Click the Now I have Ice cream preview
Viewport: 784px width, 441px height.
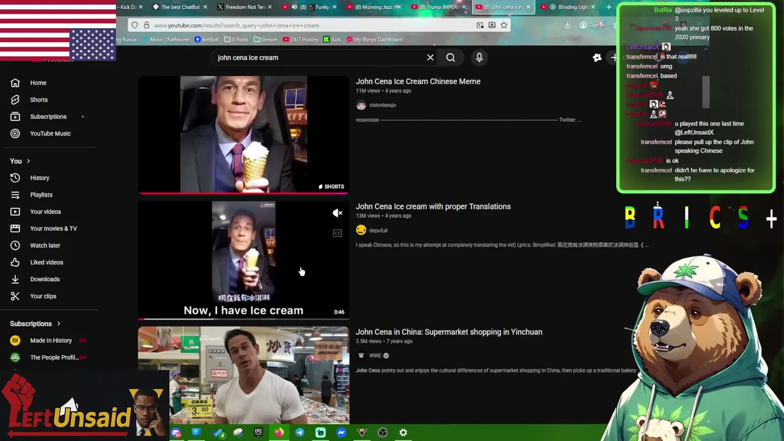point(243,260)
